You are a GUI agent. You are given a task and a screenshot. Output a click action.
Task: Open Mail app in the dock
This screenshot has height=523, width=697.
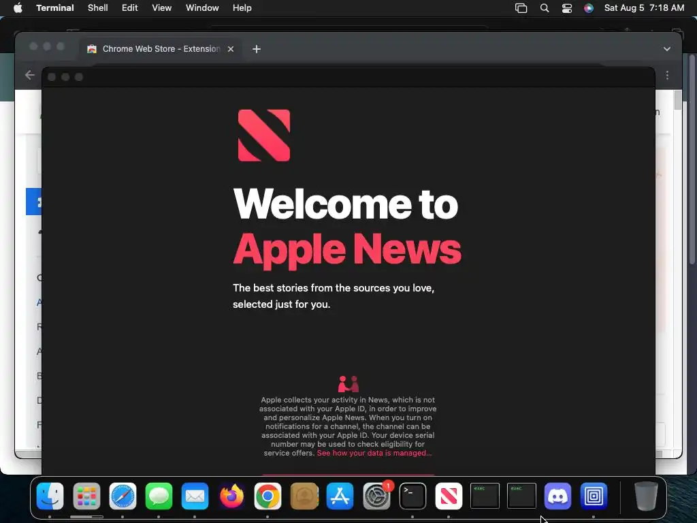(x=195, y=496)
